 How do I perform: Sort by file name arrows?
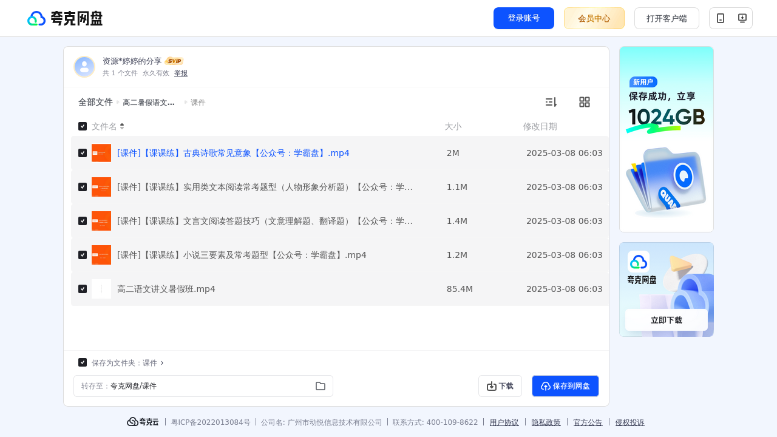pos(122,126)
